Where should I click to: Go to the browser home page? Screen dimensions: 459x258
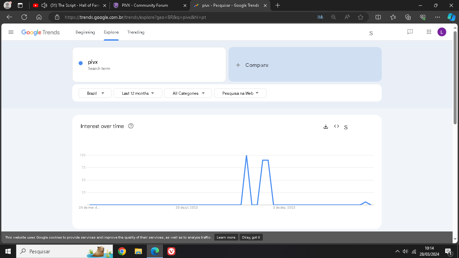pyautogui.click(x=39, y=17)
